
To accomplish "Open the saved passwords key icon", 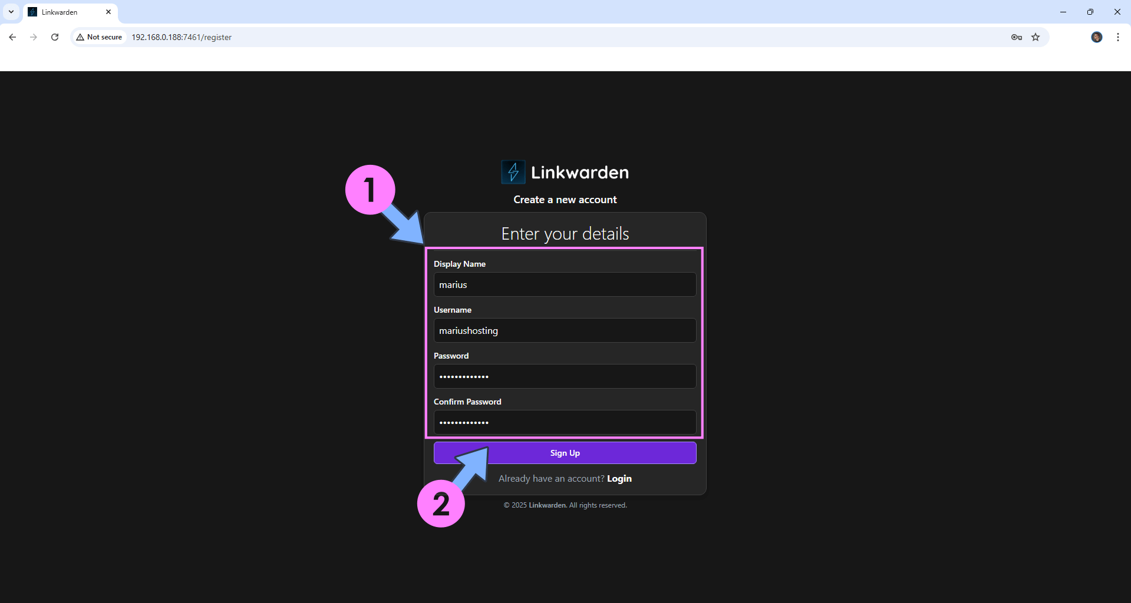I will 1016,37.
